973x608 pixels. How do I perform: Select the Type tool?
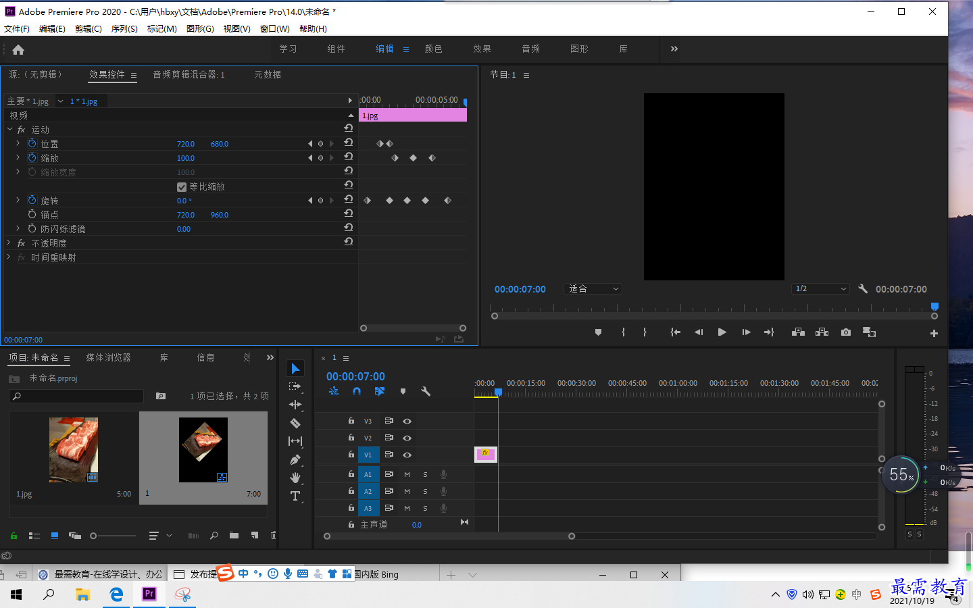point(295,496)
